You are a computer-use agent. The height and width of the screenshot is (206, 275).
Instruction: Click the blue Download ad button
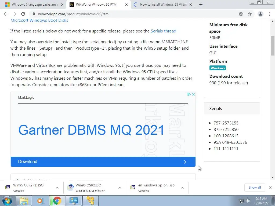pyautogui.click(x=103, y=162)
